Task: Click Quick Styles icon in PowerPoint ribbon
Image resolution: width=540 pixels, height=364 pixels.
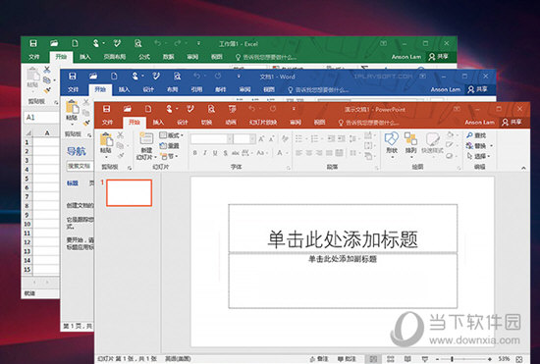Action: pos(432,139)
